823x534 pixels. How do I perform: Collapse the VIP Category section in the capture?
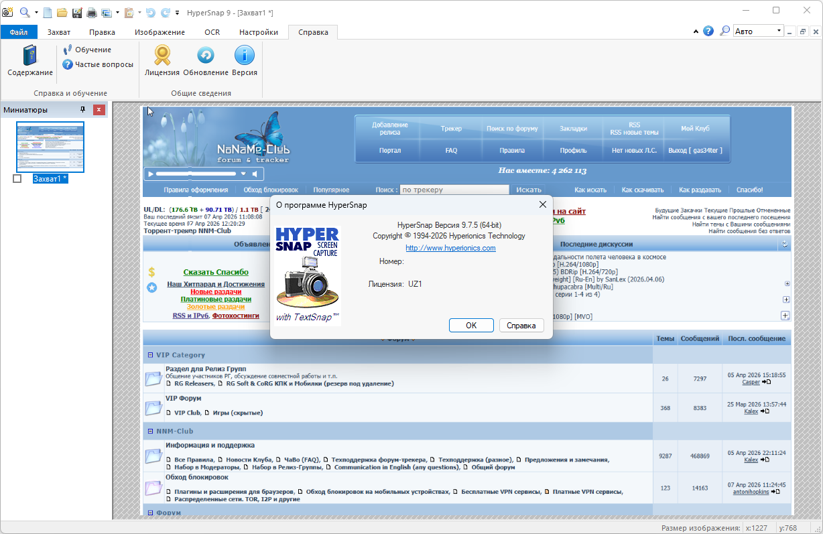[151, 355]
